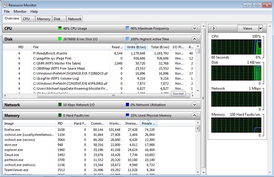Click the blue Used Physical Memory swatch
274x177 pixels.
point(127,115)
